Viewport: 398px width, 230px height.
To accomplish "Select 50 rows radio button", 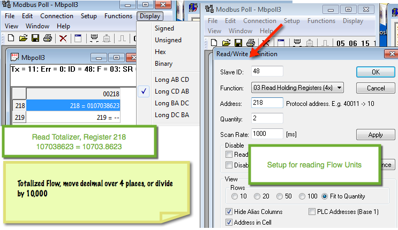I will [x=280, y=196].
